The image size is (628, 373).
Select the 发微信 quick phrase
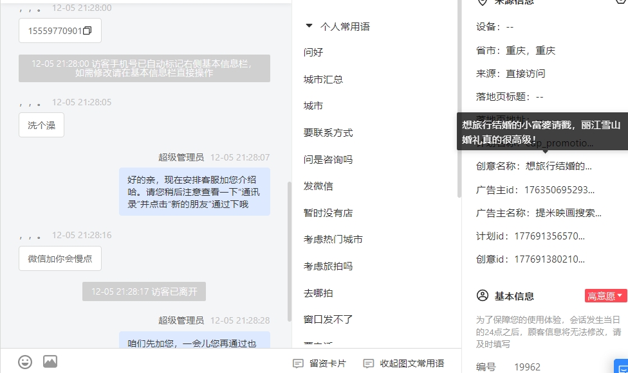(x=318, y=186)
